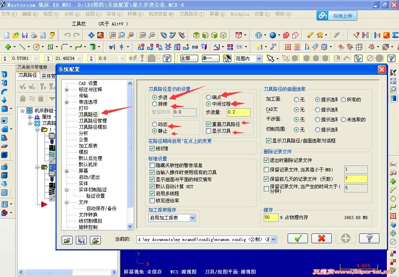Click the merge config file icon
This screenshot has width=399, height=277.
pos(96,240)
